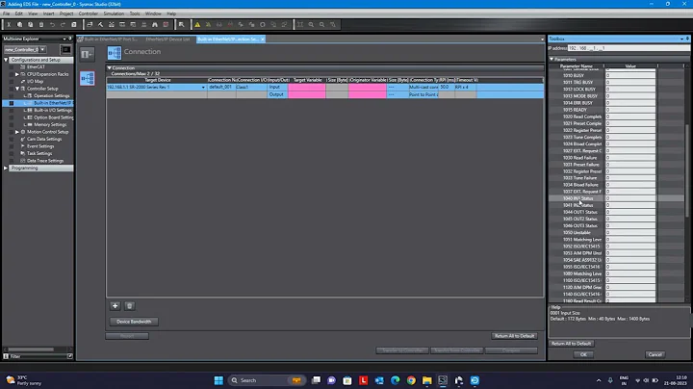Click the Device Bandwidth button
693x389 pixels.
(134, 322)
